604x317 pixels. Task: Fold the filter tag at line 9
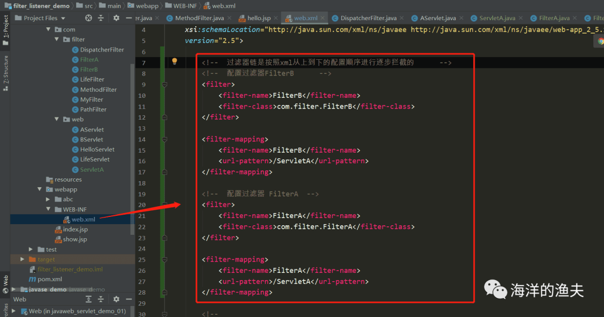pos(164,84)
